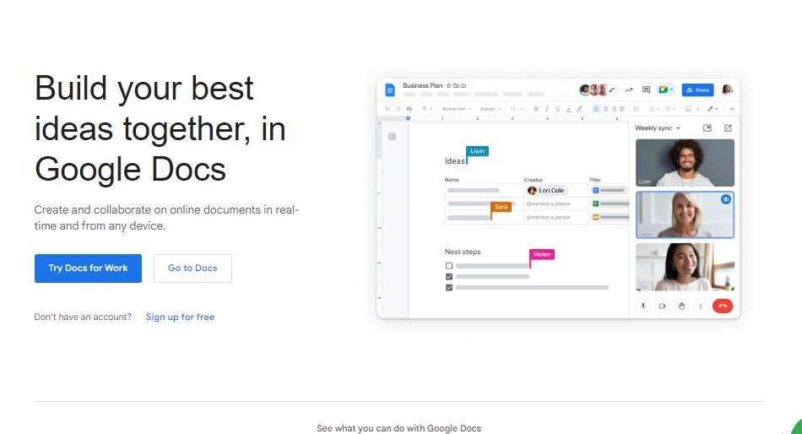Click the Docs file chip in Files column

click(x=609, y=190)
